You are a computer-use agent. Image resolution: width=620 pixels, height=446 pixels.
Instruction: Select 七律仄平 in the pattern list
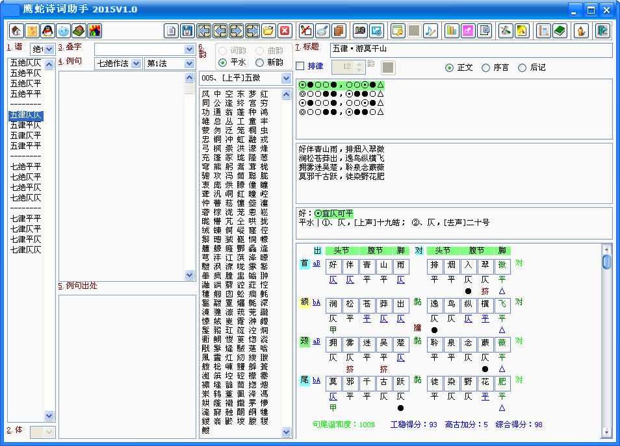26,229
